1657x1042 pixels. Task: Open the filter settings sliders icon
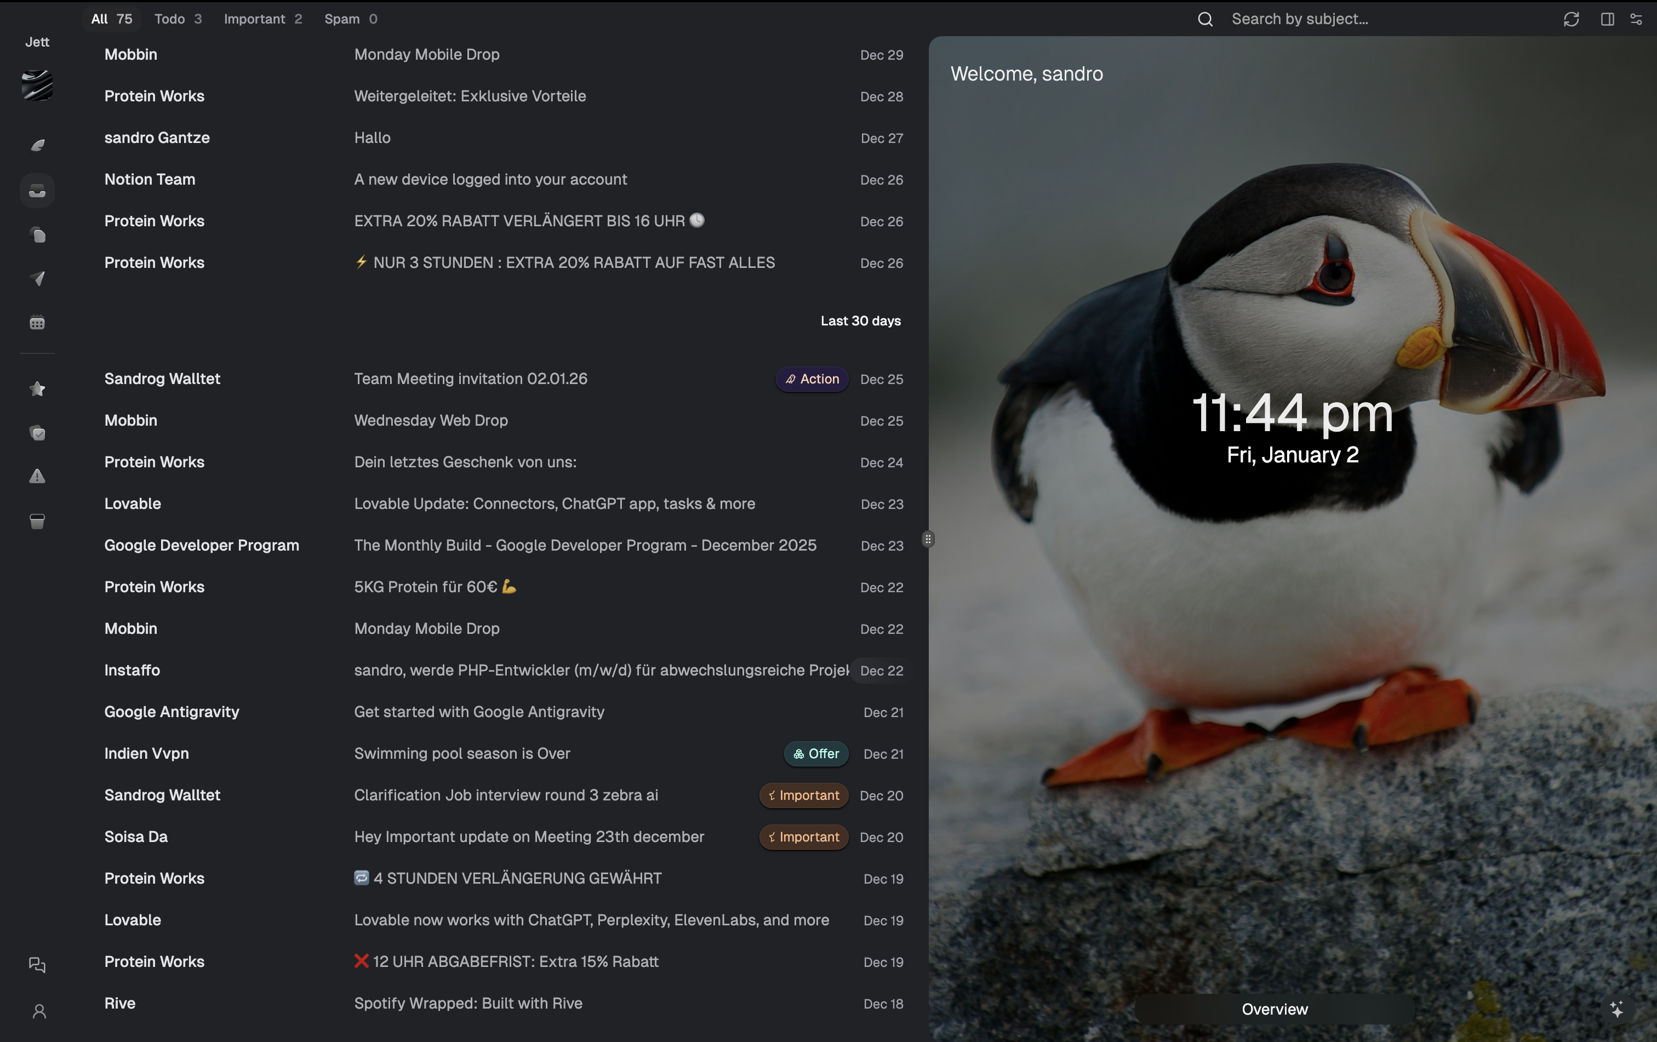pos(1636,19)
